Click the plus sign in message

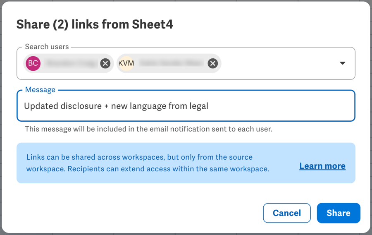(x=106, y=106)
